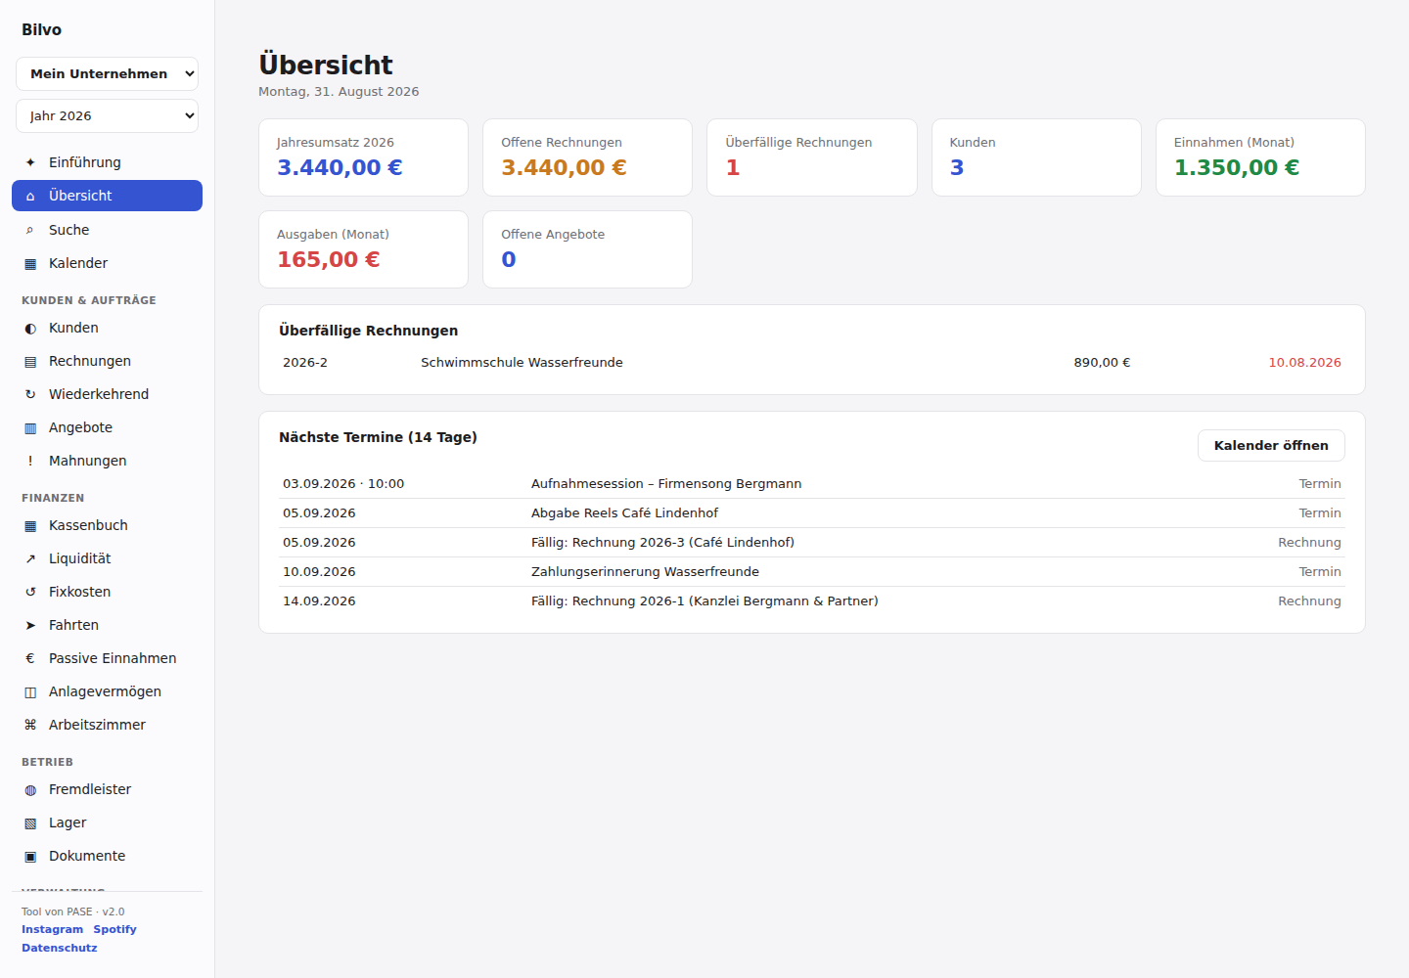This screenshot has height=978, width=1409.
Task: Open the Kalender öffnen button
Action: click(x=1271, y=445)
